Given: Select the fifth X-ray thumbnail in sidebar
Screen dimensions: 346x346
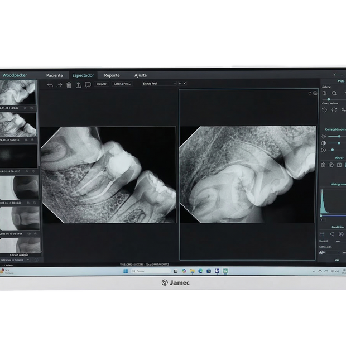Looking at the screenshot, I should [x=20, y=218].
